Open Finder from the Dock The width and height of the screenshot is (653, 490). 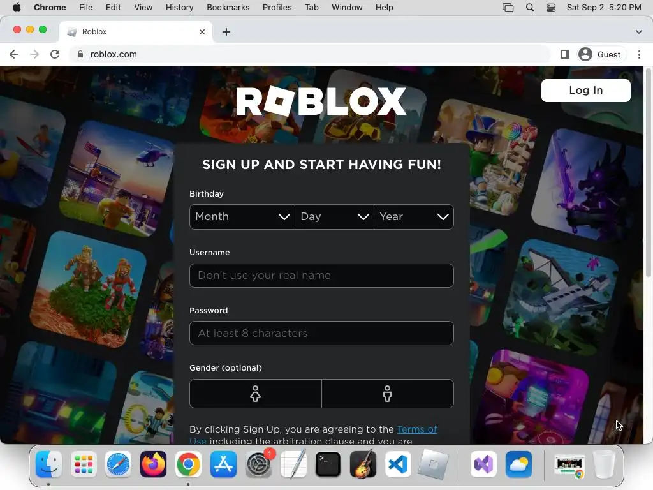click(x=48, y=464)
